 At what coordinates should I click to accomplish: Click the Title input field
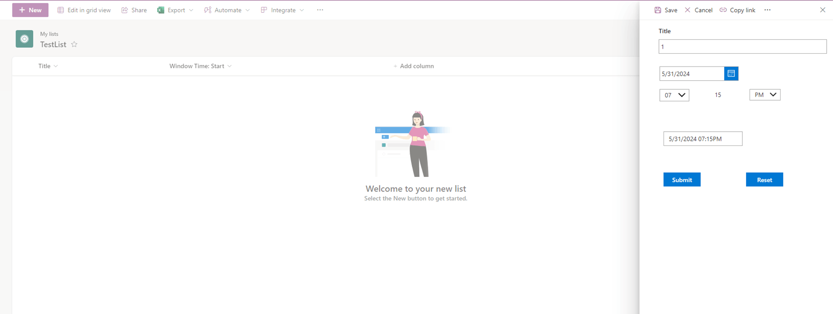coord(742,46)
